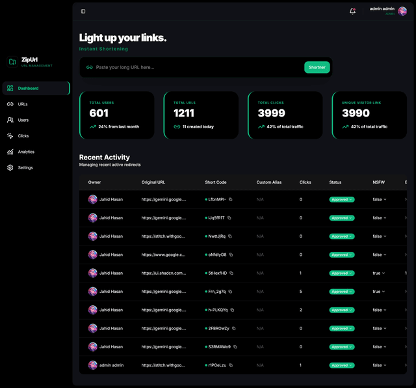Click admin admin name in header
Image resolution: width=416 pixels, height=388 pixels.
(x=382, y=8)
